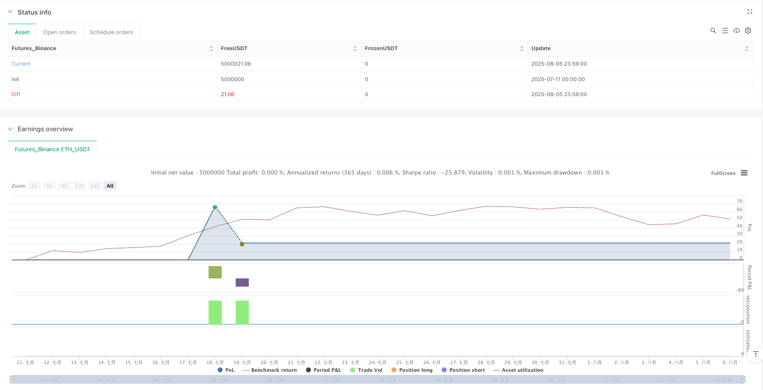
Task: Collapse the Earnings overview section
Action: (10, 129)
